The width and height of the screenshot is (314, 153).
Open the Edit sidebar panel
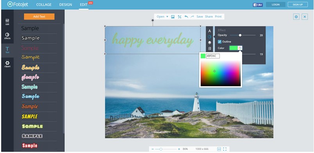[7, 22]
